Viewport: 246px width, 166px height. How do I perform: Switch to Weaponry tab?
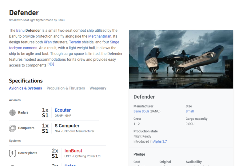coord(98,88)
